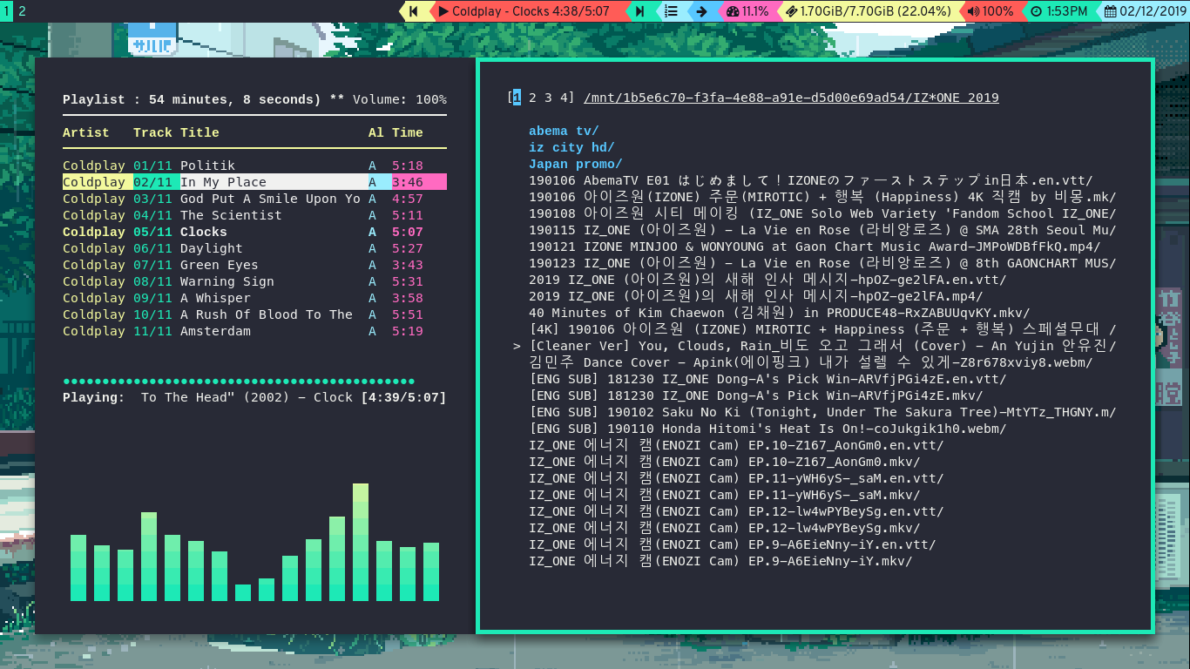Select file manager tab 2
Screen dimensions: 1190x669
pyautogui.click(x=532, y=98)
